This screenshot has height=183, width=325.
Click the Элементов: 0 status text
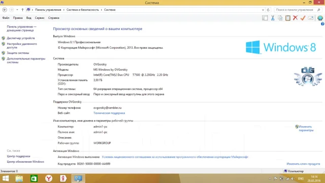(x=9, y=171)
